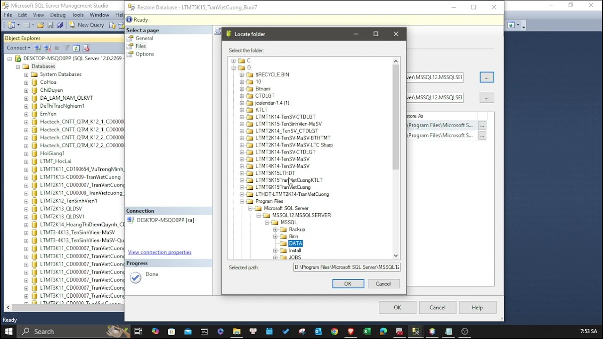The height and width of the screenshot is (339, 603).
Task: Open Excel from the taskbar
Action: pos(367,331)
